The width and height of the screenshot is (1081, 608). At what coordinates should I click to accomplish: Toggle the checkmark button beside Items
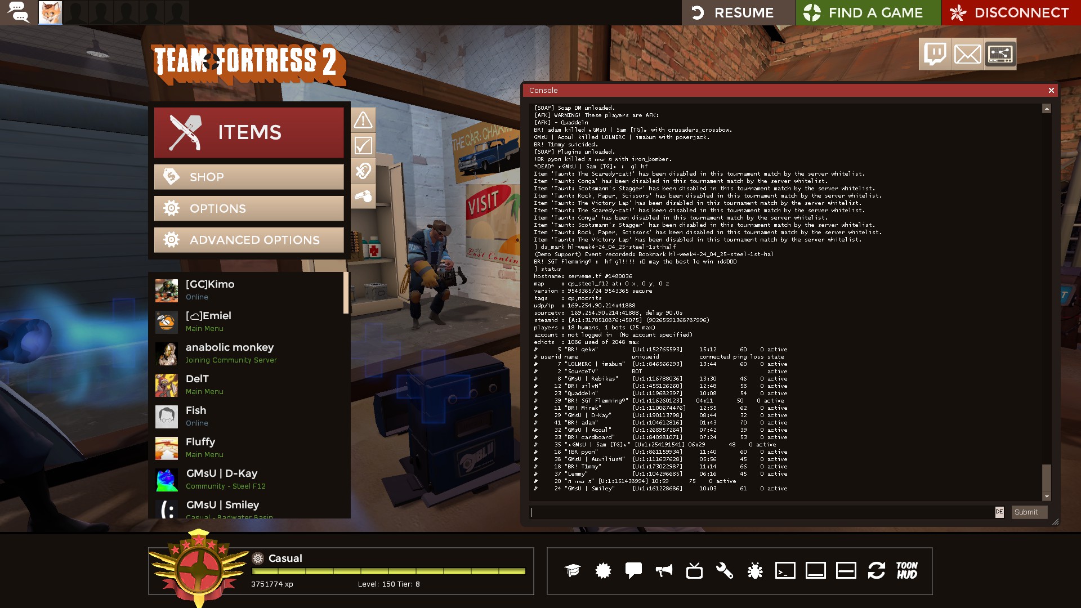point(363,146)
